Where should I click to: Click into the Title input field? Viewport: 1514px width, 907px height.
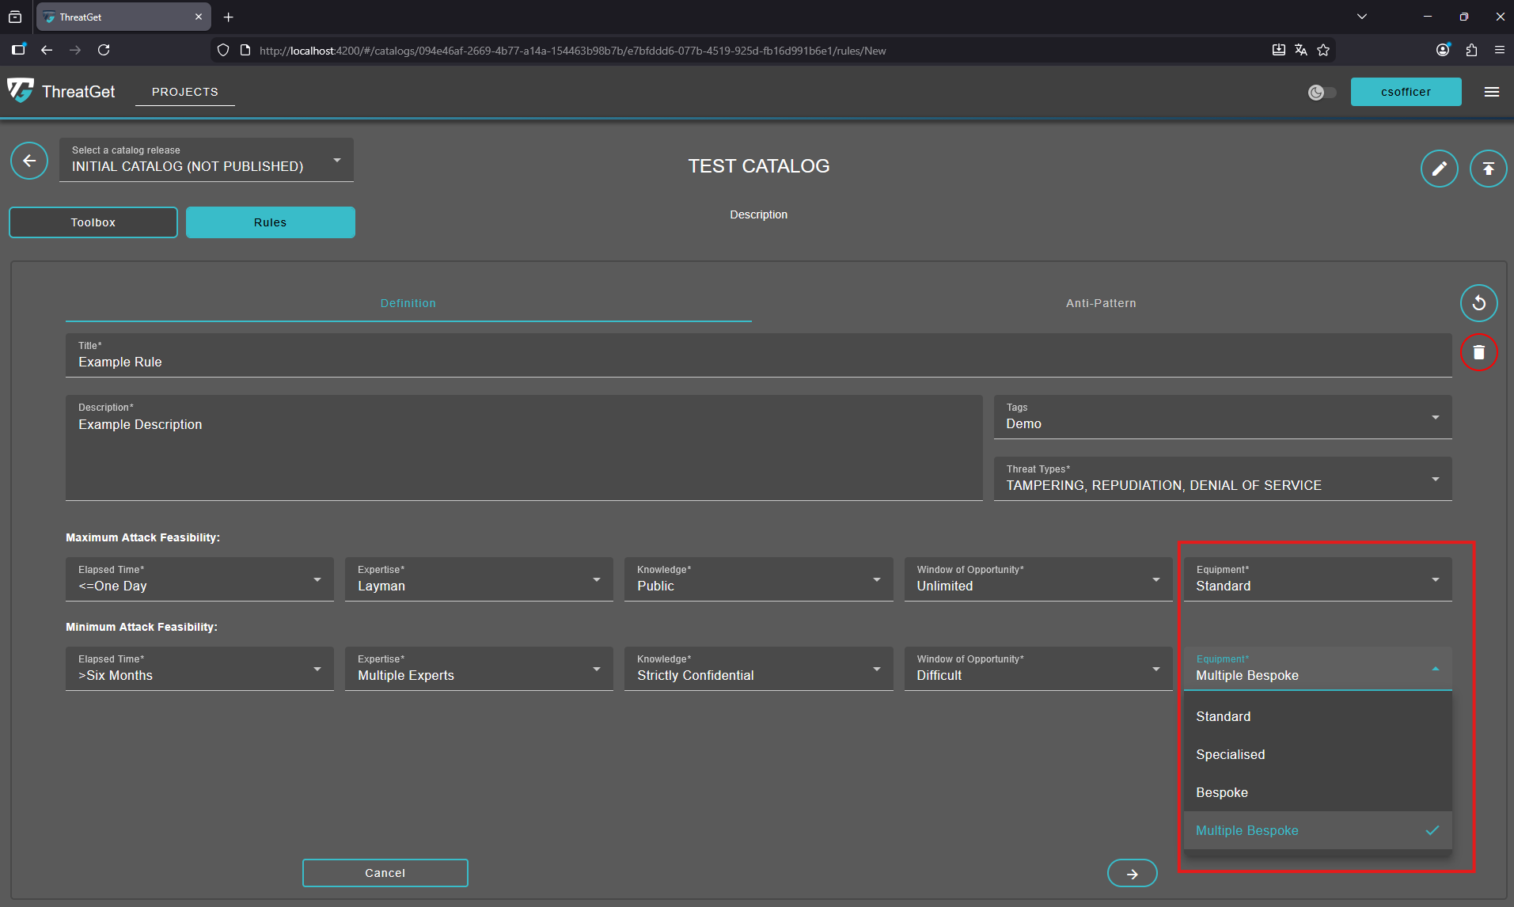[x=758, y=362]
